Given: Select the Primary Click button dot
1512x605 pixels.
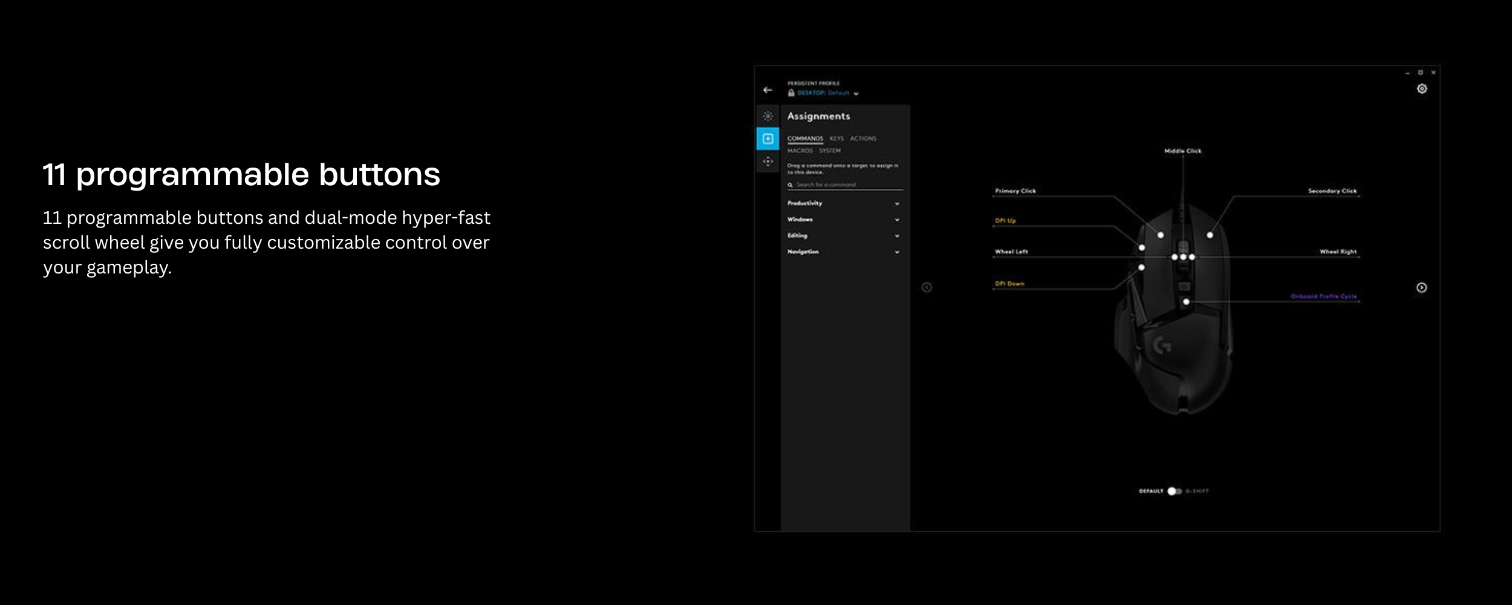Looking at the screenshot, I should 1161,235.
